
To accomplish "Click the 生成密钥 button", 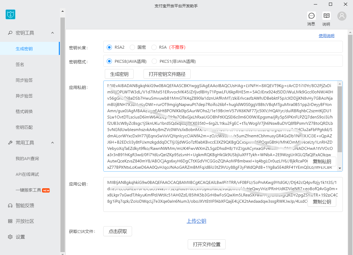I will pyautogui.click(x=119, y=74).
